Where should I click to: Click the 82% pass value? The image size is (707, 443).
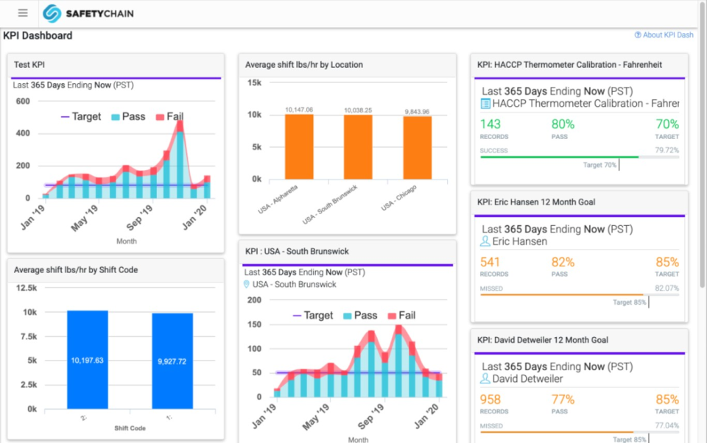tap(563, 262)
